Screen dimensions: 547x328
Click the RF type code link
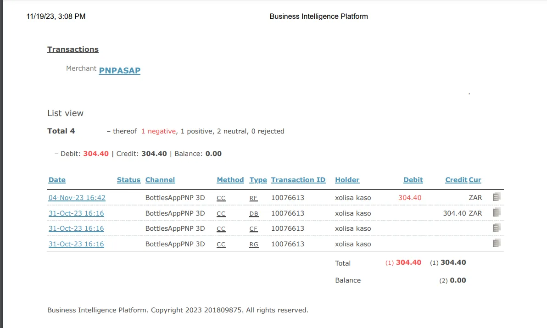254,198
